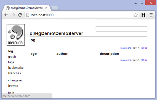Click the bottom 'tip' link
Image resolution: width=157 pixels, height=100 pixels.
tap(146, 60)
